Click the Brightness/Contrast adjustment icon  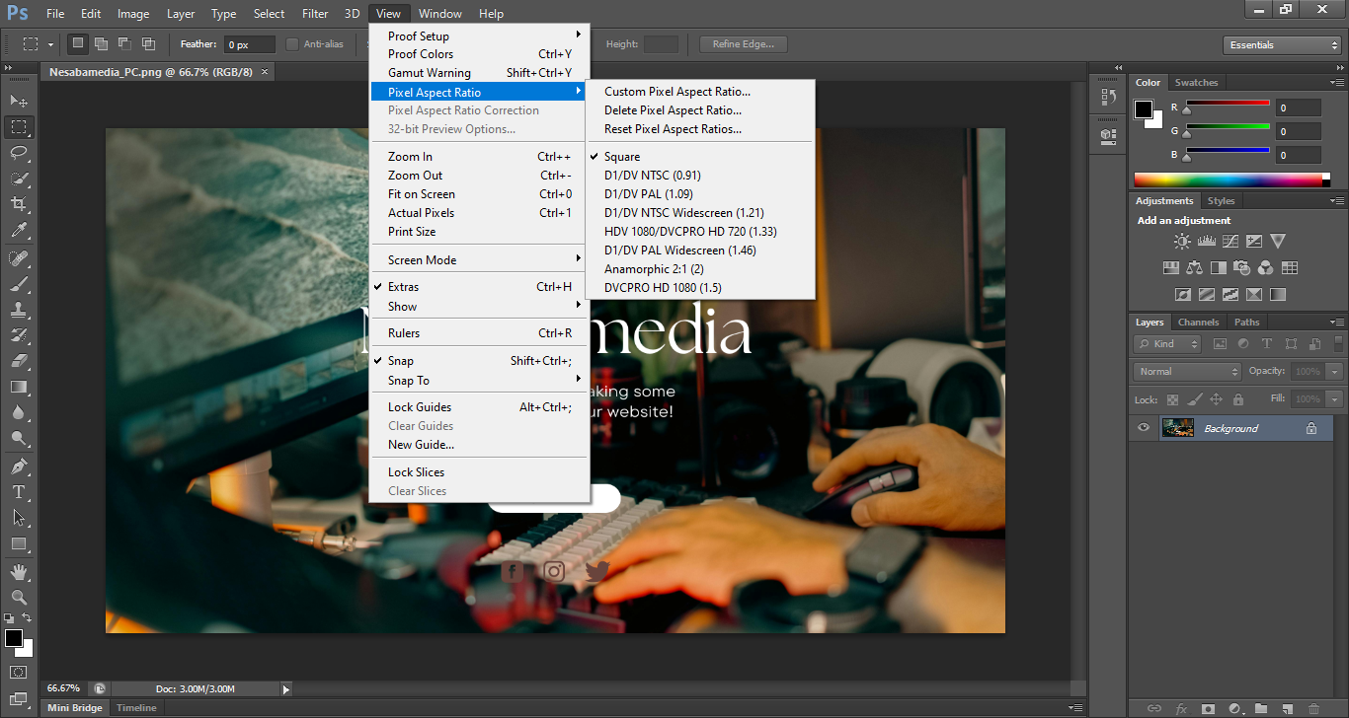click(x=1182, y=241)
